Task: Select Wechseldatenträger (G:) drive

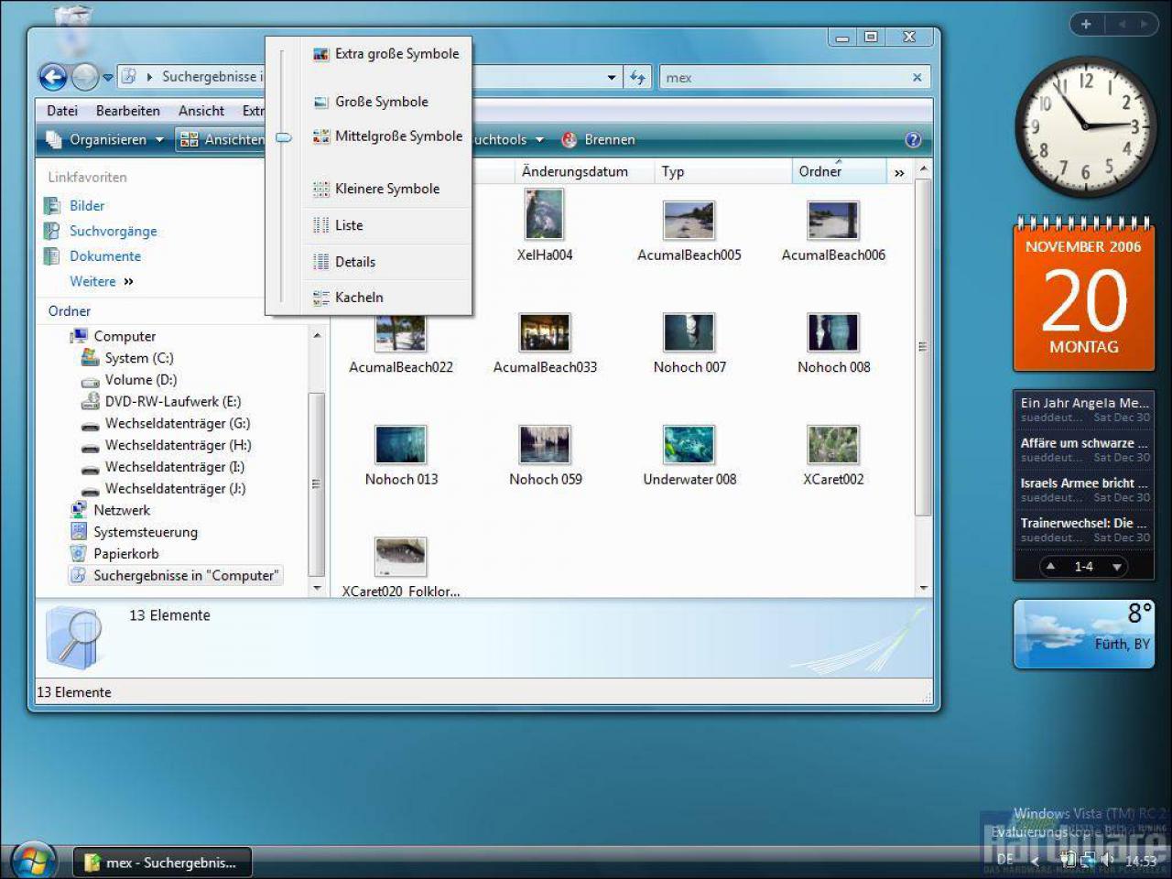Action: coord(178,424)
